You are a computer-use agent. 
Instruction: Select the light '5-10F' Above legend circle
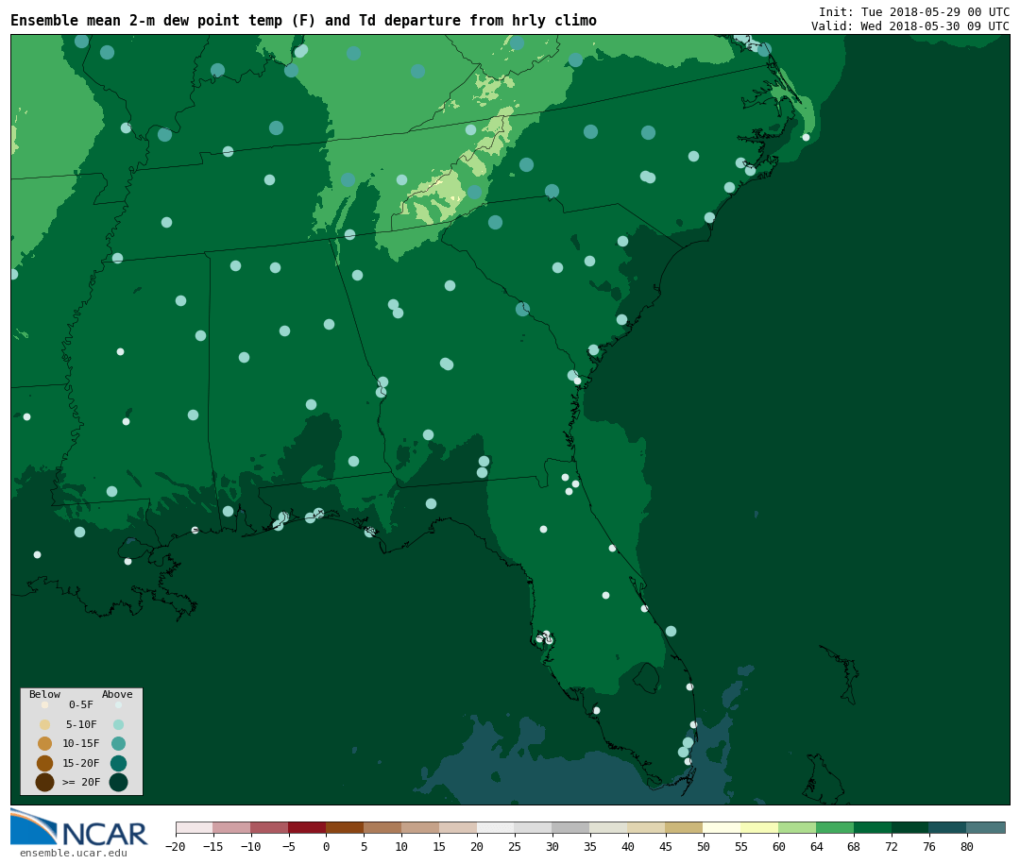118,724
